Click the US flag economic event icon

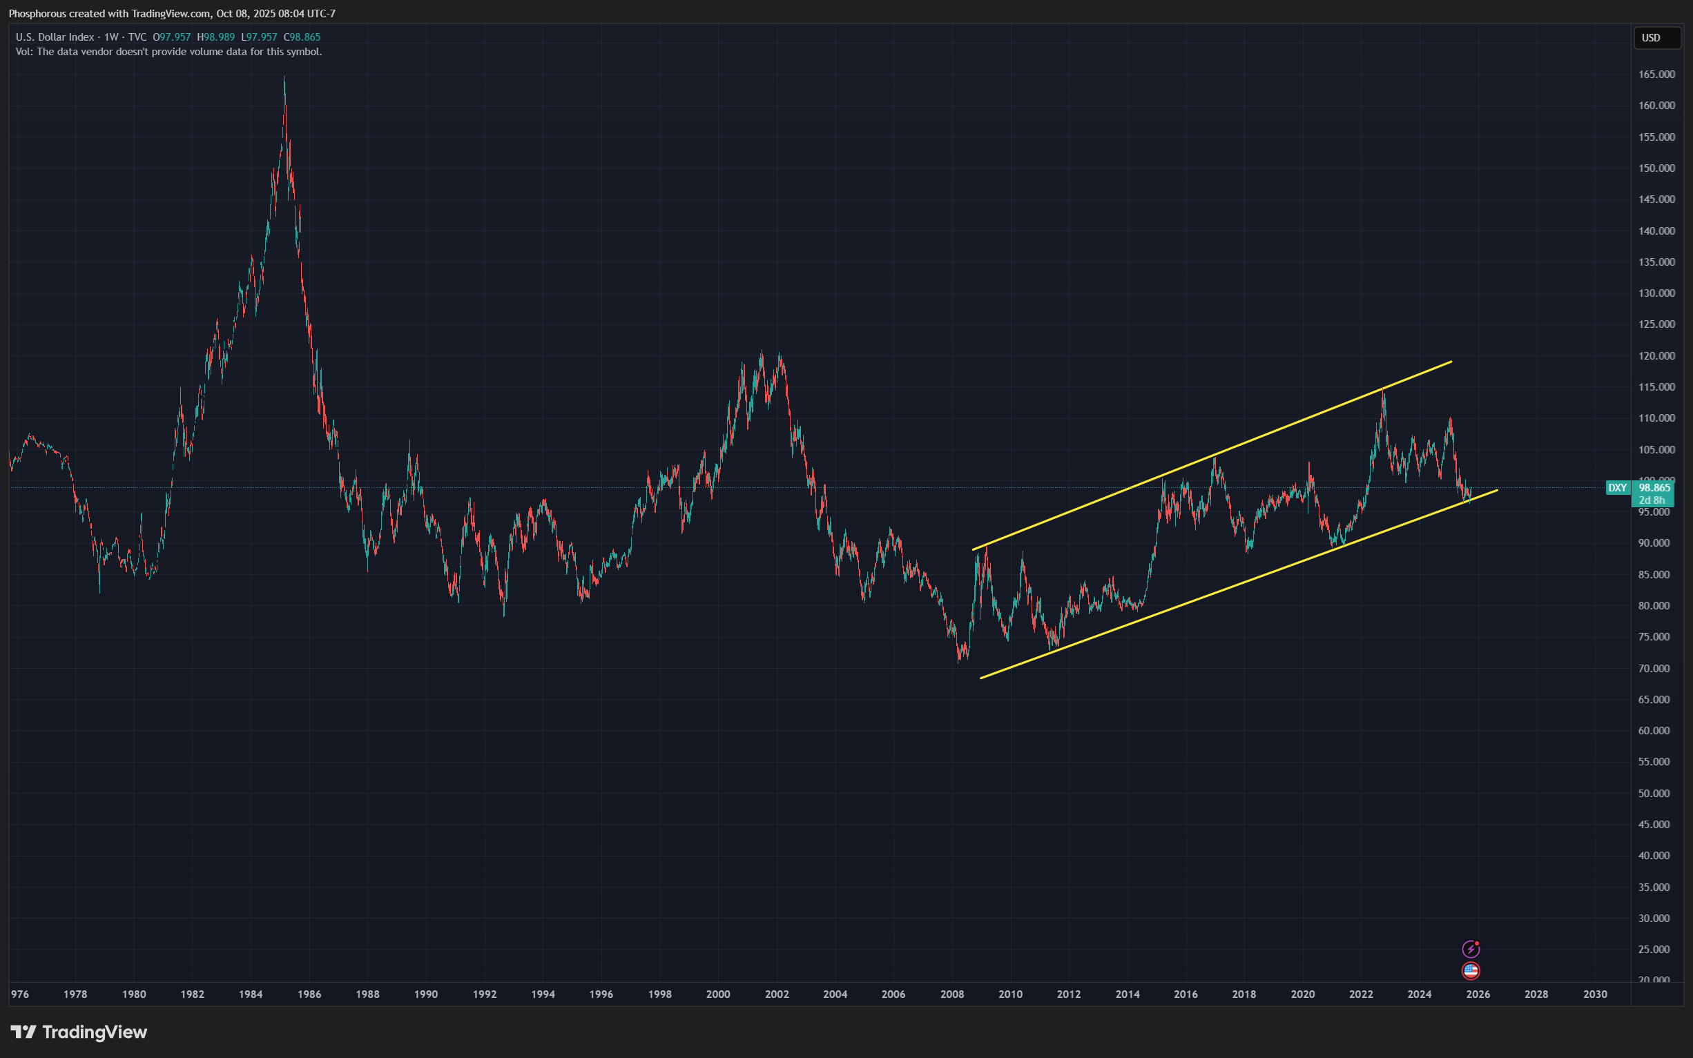(1471, 970)
